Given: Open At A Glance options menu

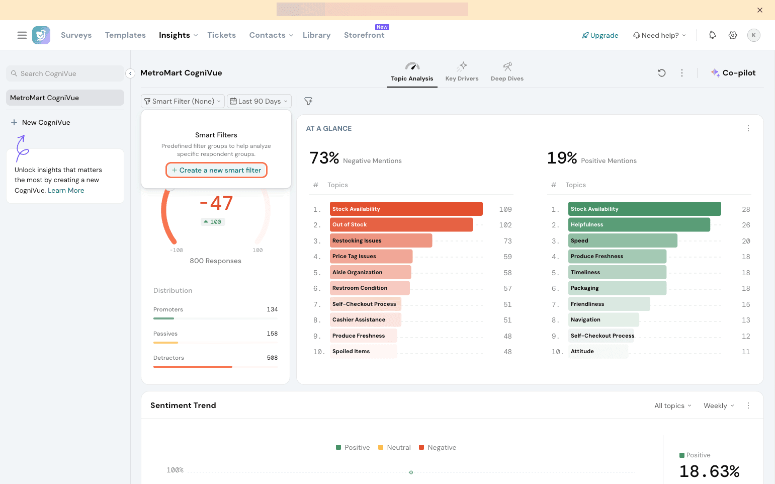Looking at the screenshot, I should pyautogui.click(x=748, y=128).
